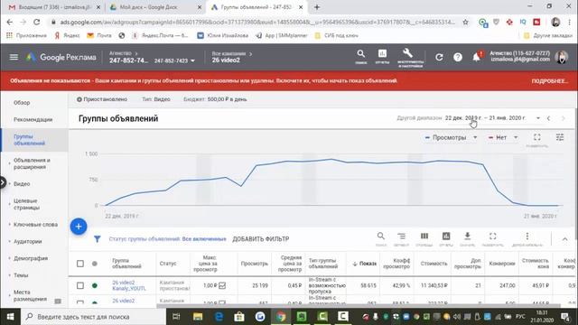Refresh data with the reload icon
The height and width of the screenshot is (325, 578).
[x=439, y=57]
